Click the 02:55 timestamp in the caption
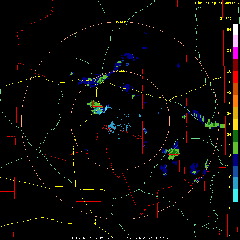Screen dimensions: 240x240 click(162, 238)
